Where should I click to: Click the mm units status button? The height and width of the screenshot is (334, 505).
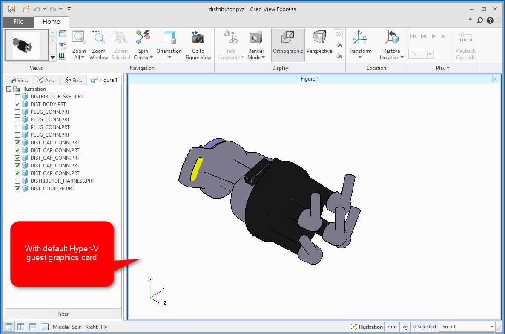[392, 327]
